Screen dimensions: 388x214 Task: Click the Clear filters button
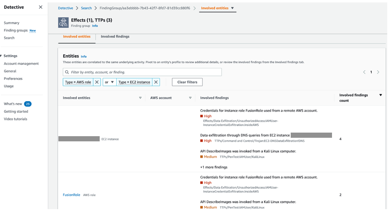(187, 82)
